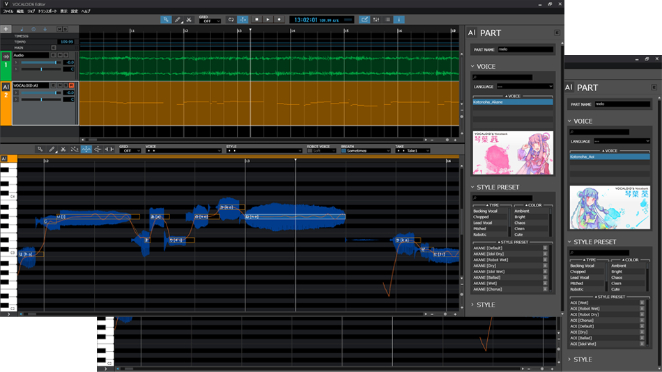This screenshot has width=662, height=372.
Task: Toggle record-arm R on VOCALOID:AI track
Action: (x=71, y=86)
